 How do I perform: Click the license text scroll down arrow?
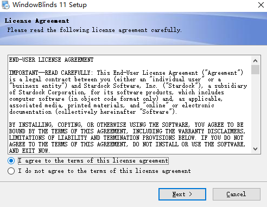tap(255, 149)
